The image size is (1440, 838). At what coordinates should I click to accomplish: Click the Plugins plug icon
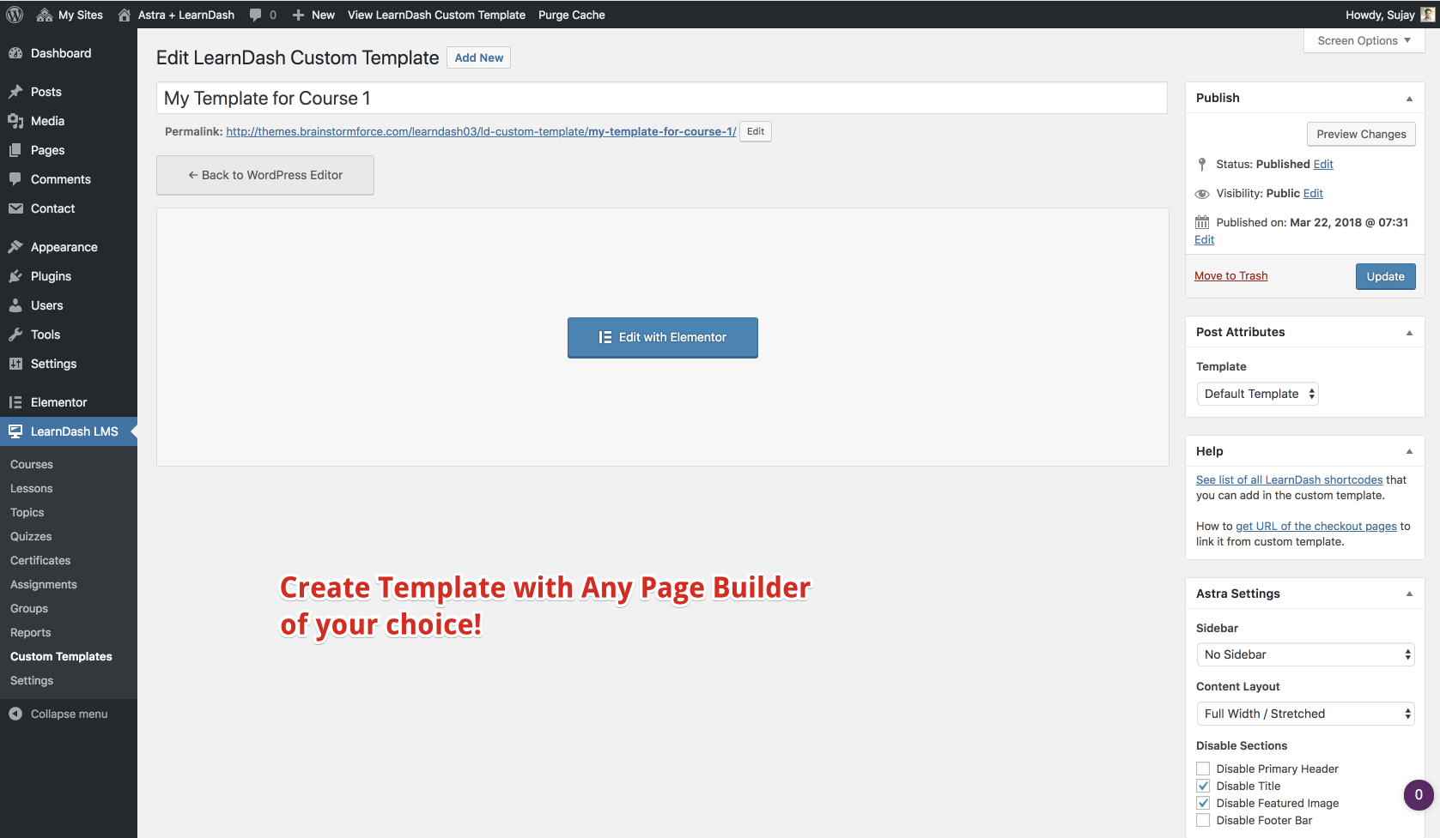pyautogui.click(x=15, y=276)
